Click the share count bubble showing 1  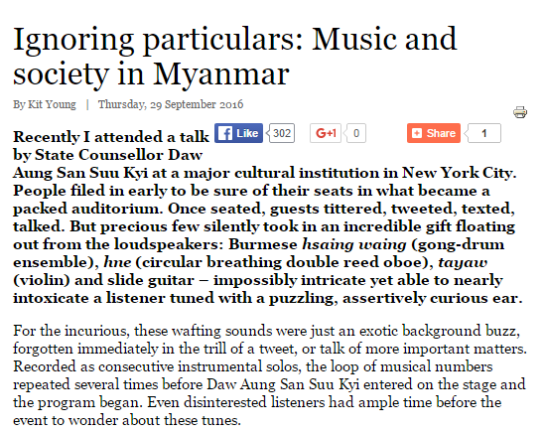click(483, 133)
